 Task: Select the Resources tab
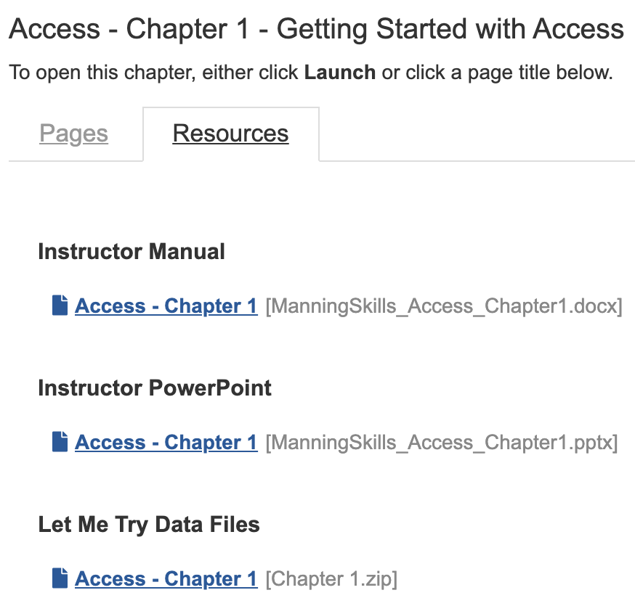[231, 134]
